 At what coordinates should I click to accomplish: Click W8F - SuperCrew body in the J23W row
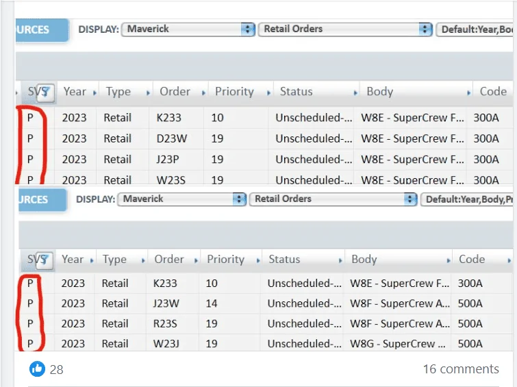pyautogui.click(x=400, y=303)
